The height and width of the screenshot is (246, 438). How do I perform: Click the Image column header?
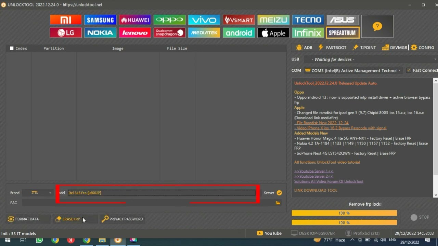(x=118, y=48)
